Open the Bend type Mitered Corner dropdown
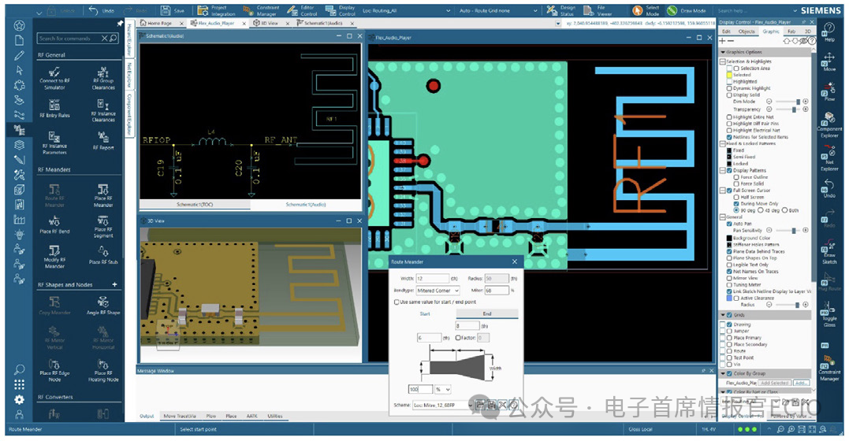 (x=438, y=291)
